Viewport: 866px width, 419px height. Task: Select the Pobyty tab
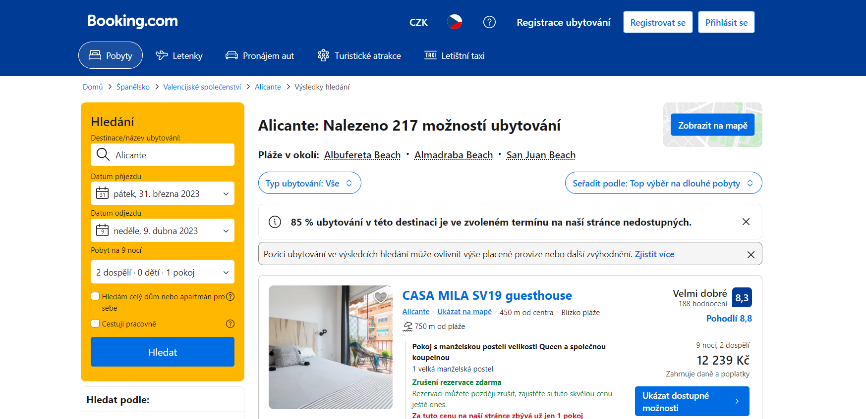(111, 55)
